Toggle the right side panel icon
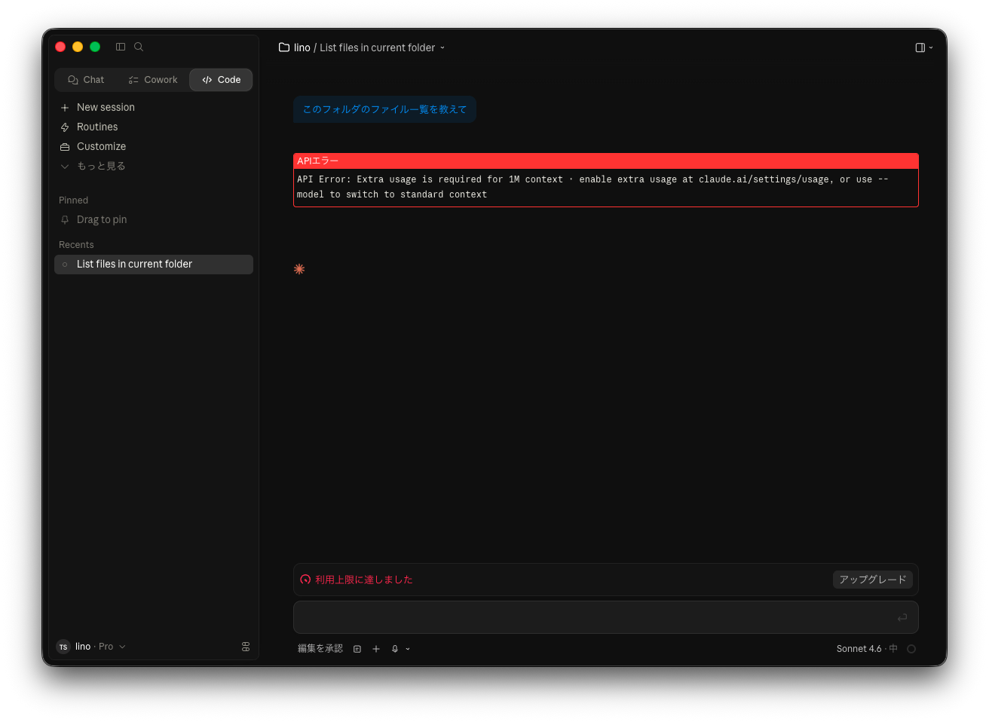 coord(920,47)
